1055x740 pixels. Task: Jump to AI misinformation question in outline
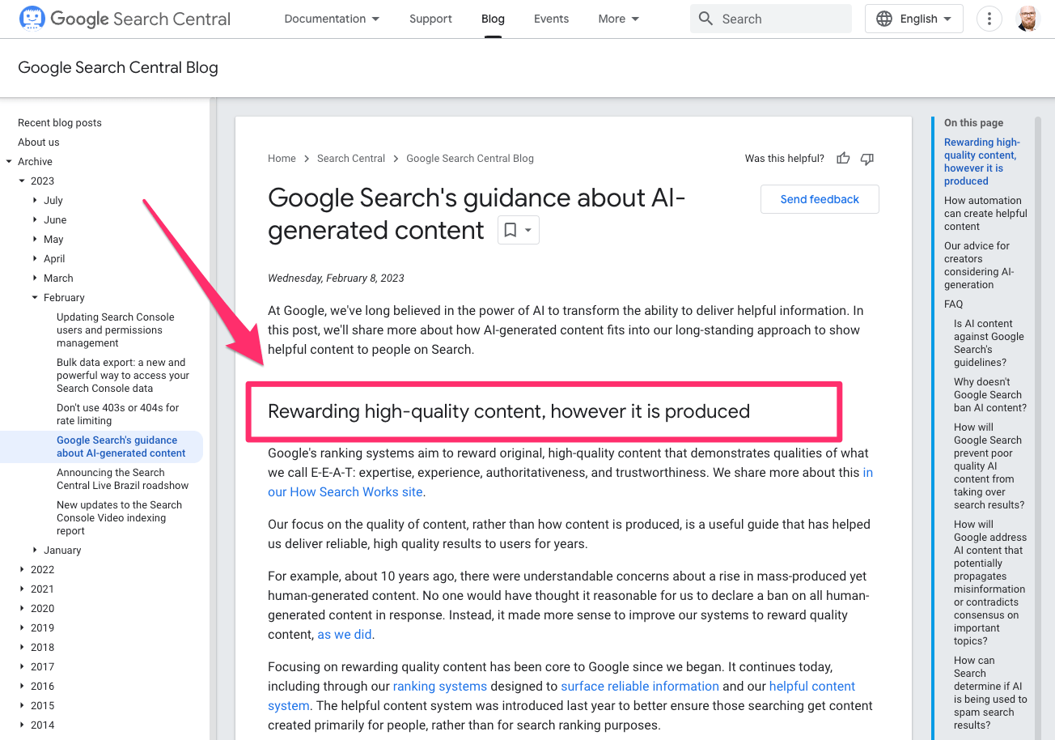[990, 583]
